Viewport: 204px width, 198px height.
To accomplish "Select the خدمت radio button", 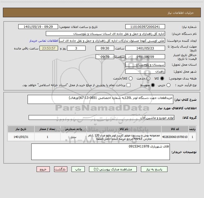I will [x=148, y=78].
